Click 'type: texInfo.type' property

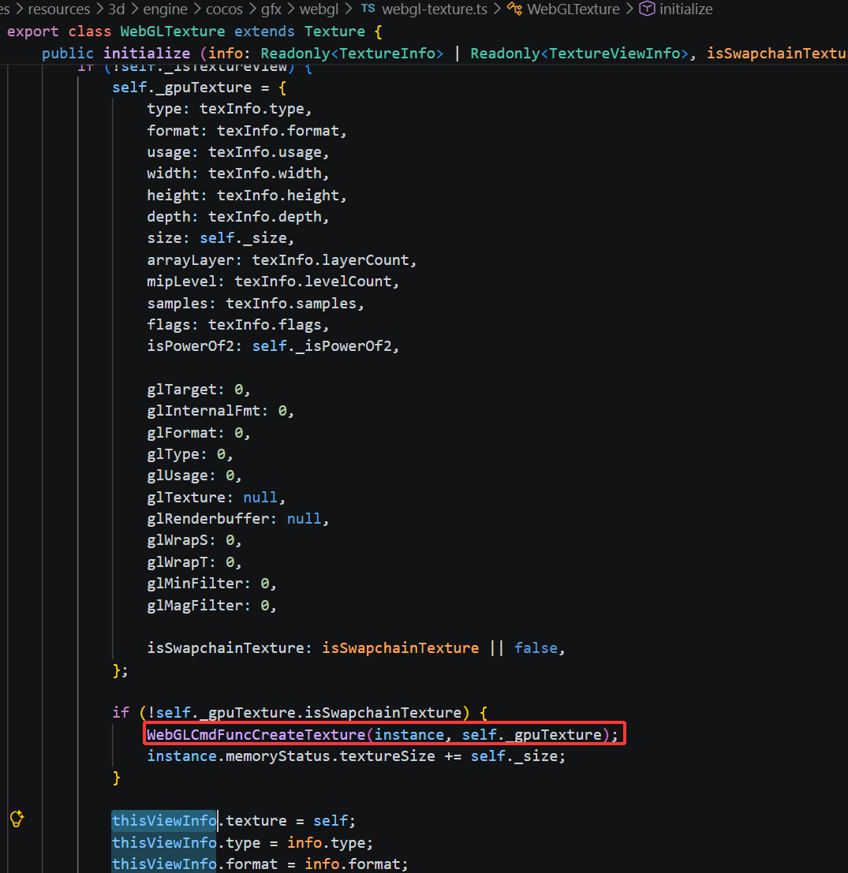click(x=230, y=109)
